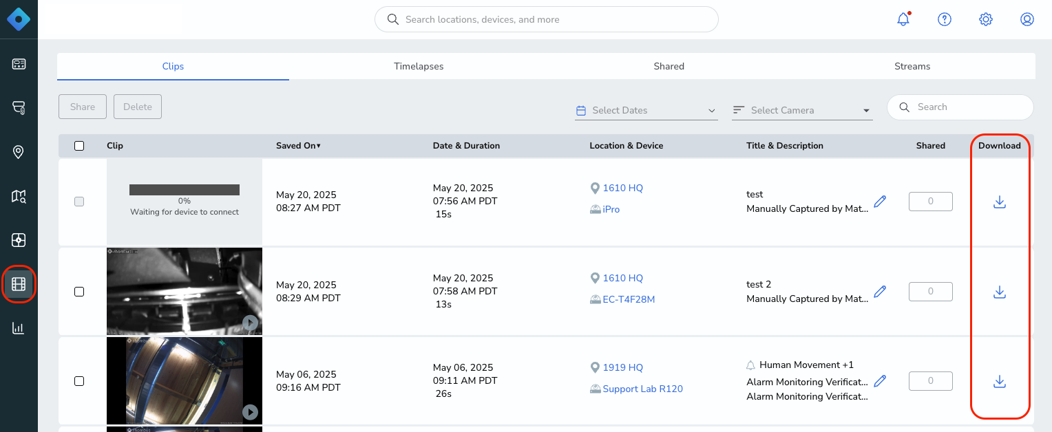Image resolution: width=1052 pixels, height=432 pixels.
Task: Check the 'test 2' clip row checkbox
Action: [x=79, y=292]
